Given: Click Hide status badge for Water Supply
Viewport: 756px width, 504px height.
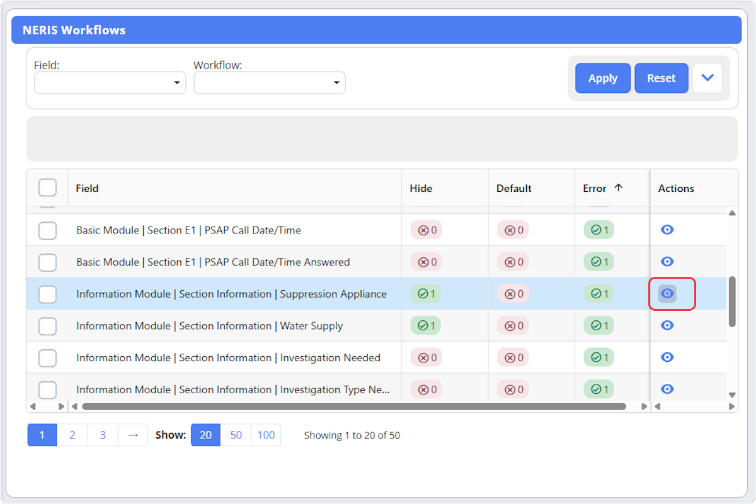Looking at the screenshot, I should [x=426, y=326].
